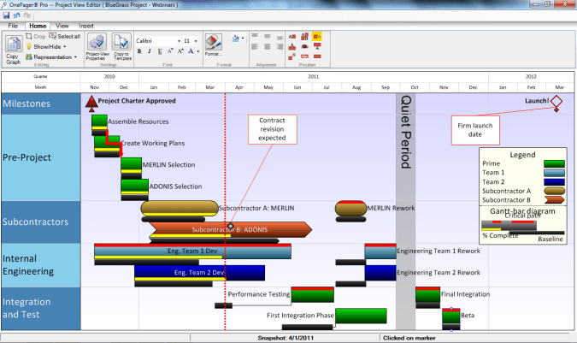Click the Legend title text

(522, 155)
